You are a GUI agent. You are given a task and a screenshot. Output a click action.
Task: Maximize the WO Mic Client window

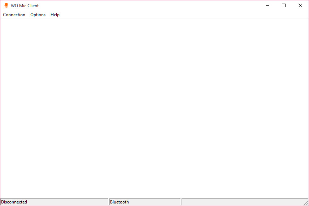284,5
